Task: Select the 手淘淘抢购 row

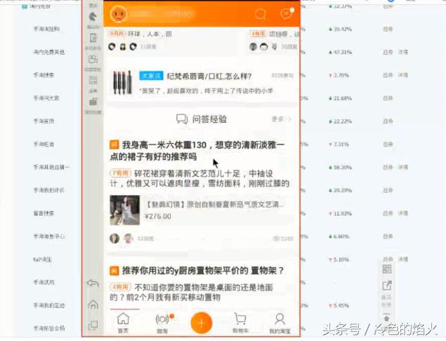Action: click(x=46, y=29)
